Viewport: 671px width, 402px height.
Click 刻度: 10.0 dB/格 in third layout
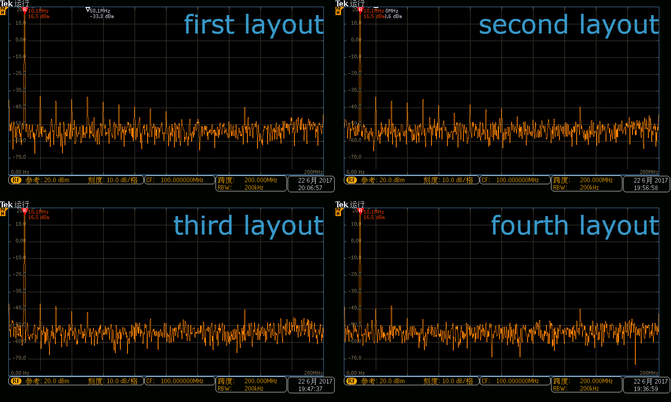(112, 381)
